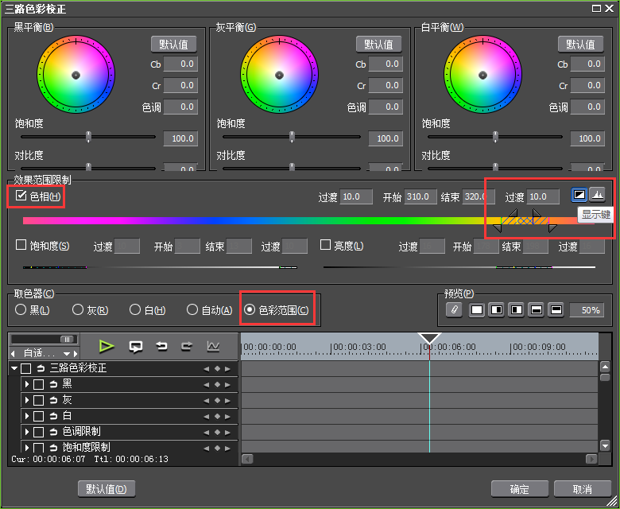Go to next keyframe on 色调限制 row
This screenshot has height=509, width=620.
coord(228,433)
